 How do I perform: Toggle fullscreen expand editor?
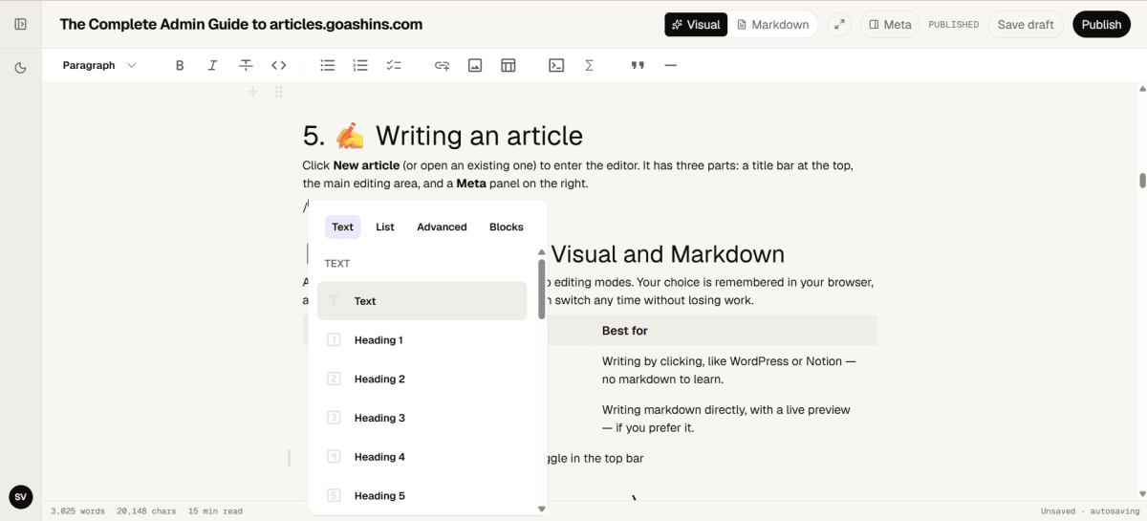(840, 24)
